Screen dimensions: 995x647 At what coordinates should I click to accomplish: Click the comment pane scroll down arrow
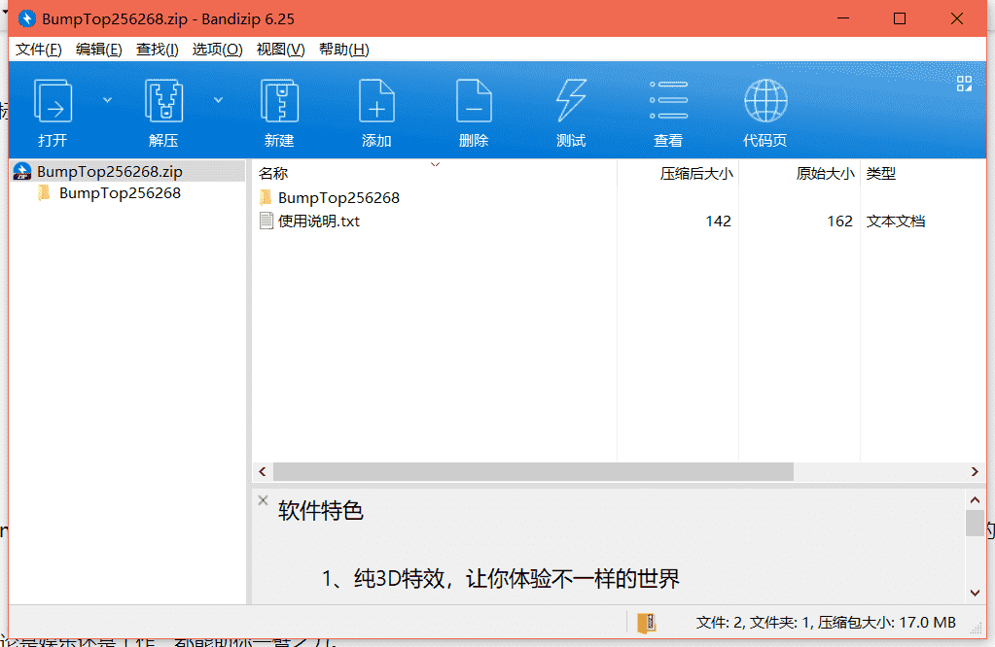click(x=975, y=594)
